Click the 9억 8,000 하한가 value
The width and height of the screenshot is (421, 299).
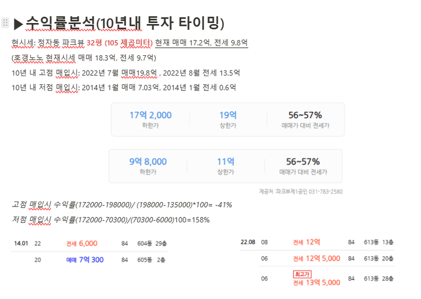(148, 162)
